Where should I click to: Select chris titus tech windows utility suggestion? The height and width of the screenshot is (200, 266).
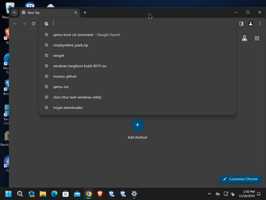(x=137, y=97)
